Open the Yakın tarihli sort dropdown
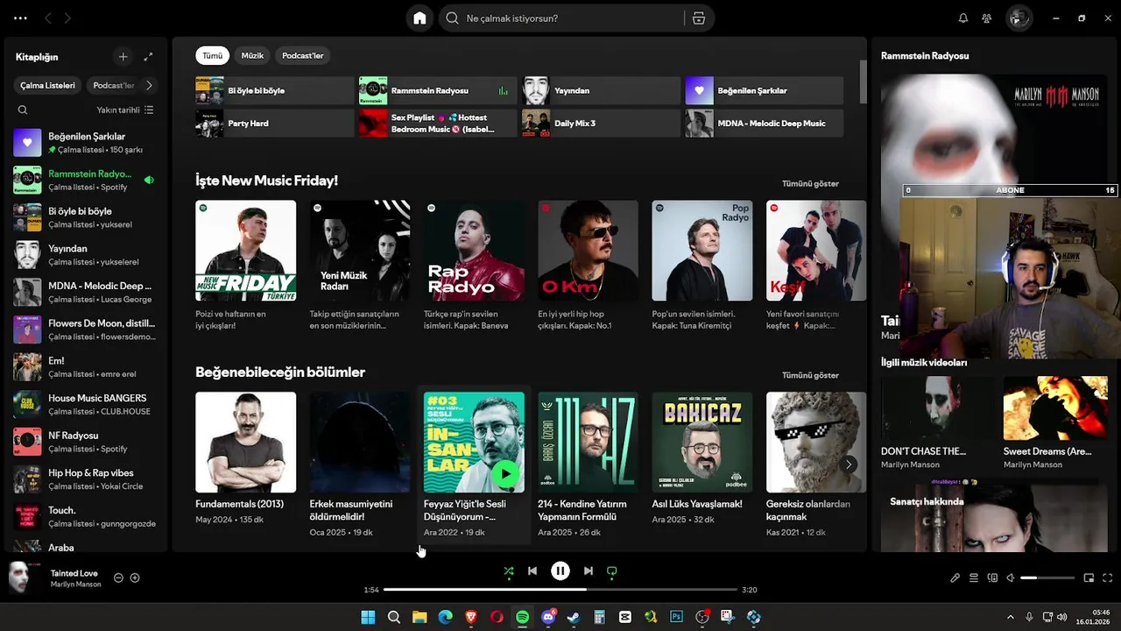 click(124, 110)
